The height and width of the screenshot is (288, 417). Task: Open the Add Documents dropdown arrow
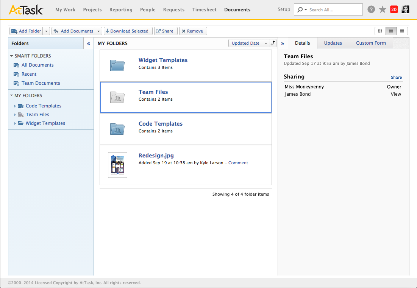(98, 31)
